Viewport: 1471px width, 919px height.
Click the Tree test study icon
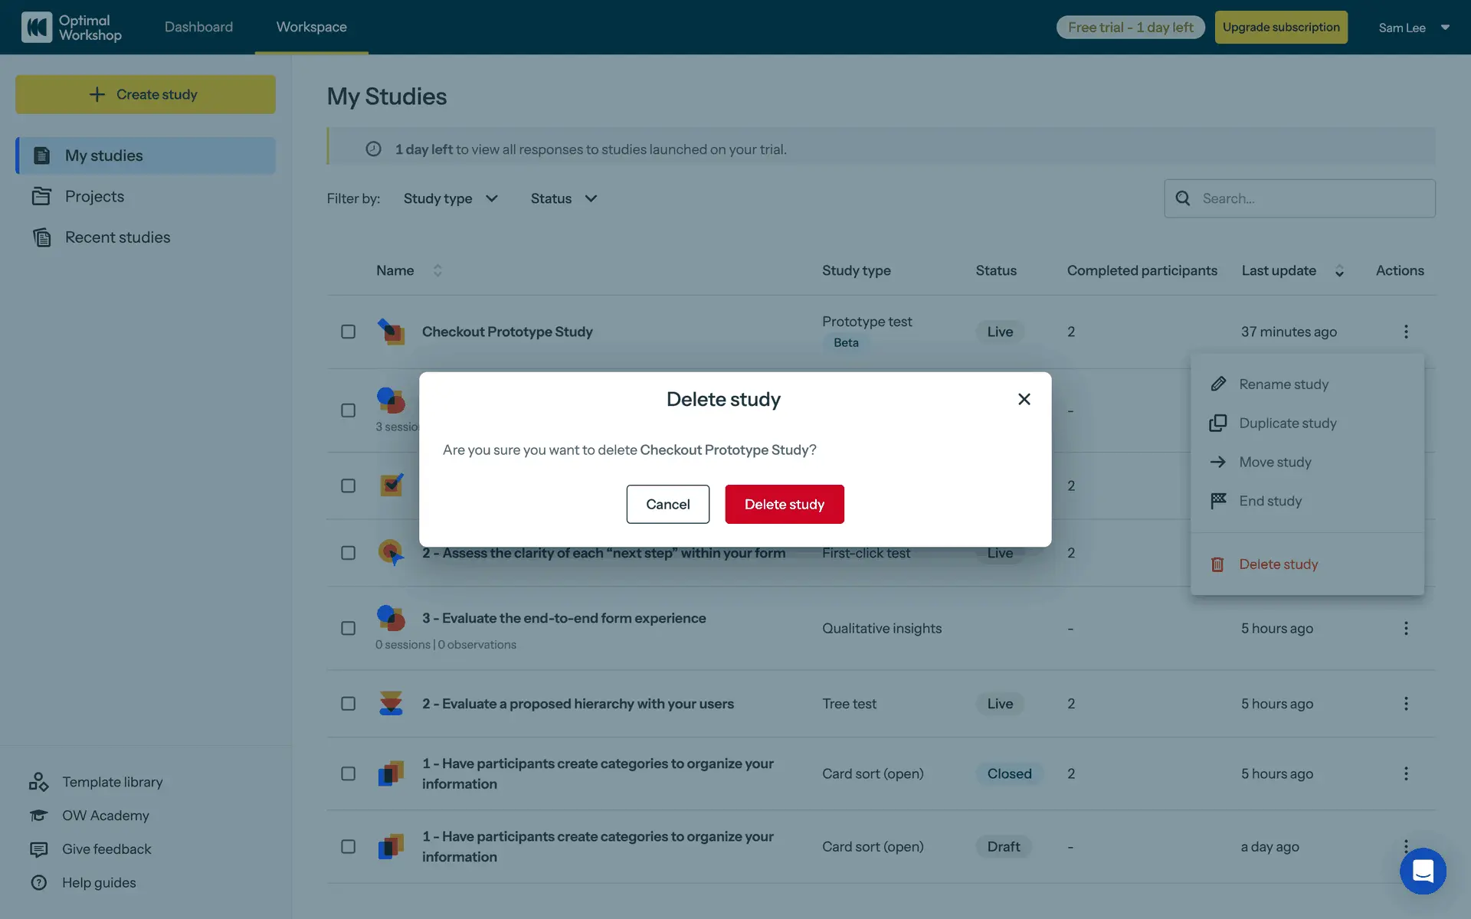tap(391, 703)
